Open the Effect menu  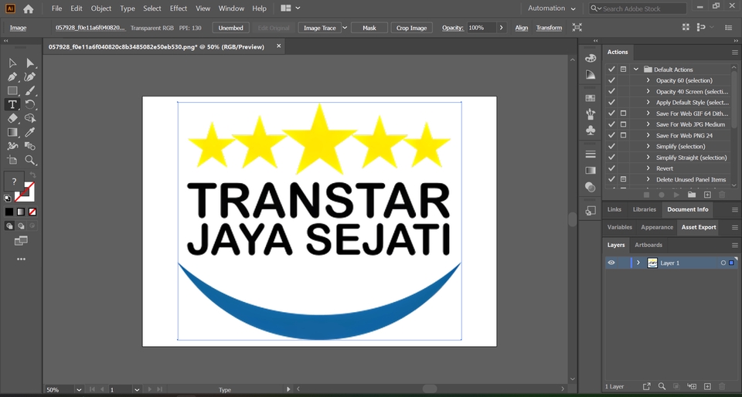[x=179, y=8]
